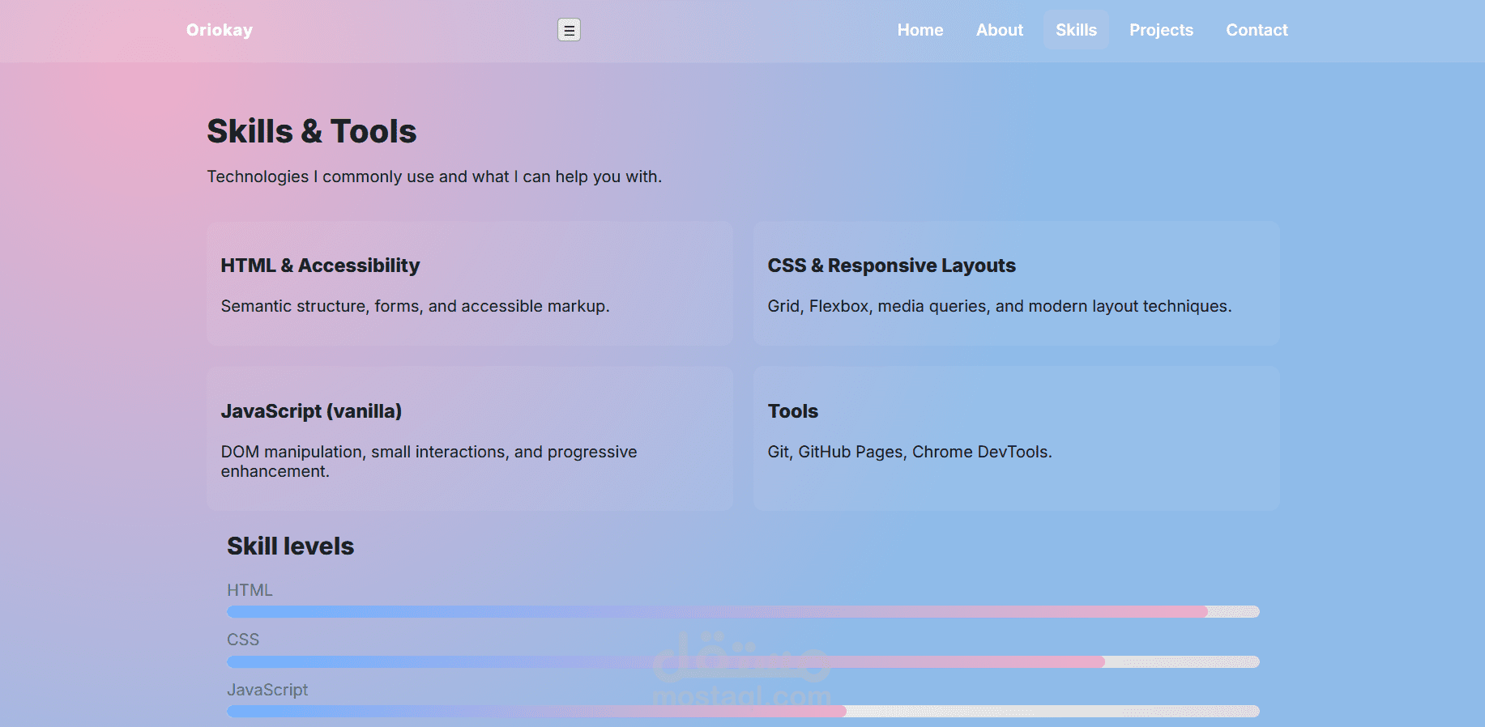Click the Oriokay site logo
This screenshot has width=1485, height=727.
pos(220,30)
